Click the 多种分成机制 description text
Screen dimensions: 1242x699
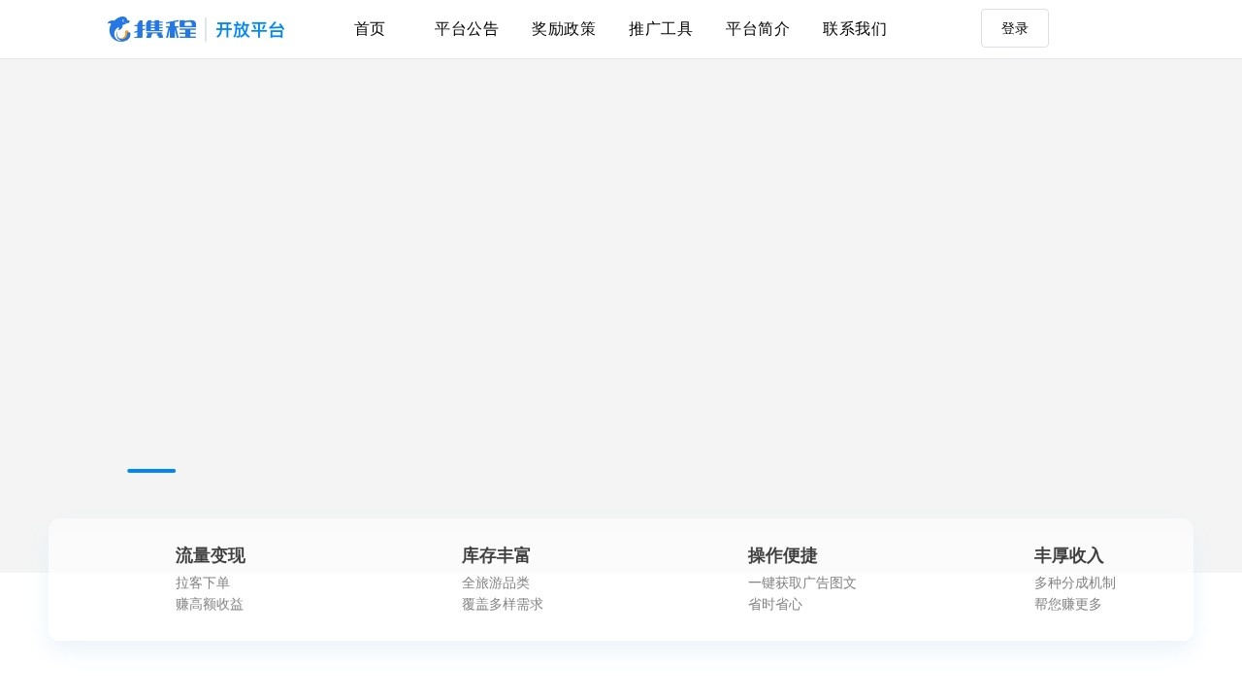(x=1075, y=582)
